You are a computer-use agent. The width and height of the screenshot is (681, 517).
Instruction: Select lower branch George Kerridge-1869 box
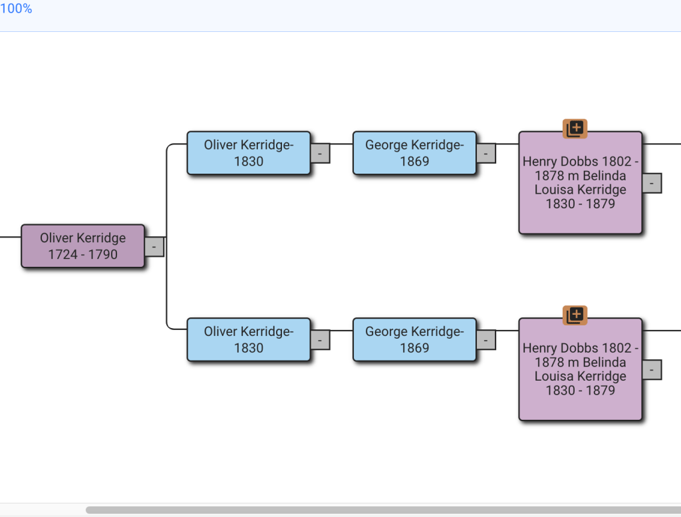(x=414, y=339)
